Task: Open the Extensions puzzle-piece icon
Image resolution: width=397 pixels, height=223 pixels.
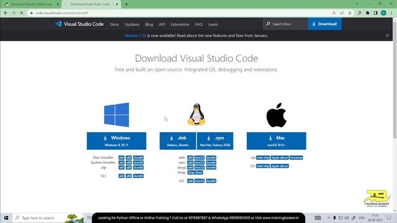Action: 367,13
